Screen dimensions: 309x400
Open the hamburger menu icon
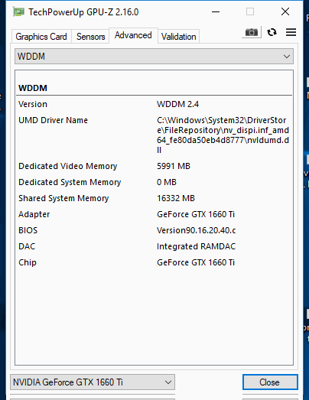coord(291,32)
